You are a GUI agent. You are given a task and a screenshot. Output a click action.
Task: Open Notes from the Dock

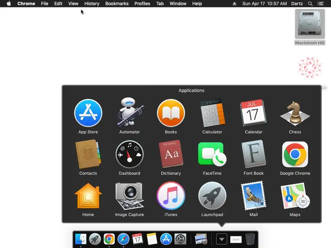click(x=152, y=239)
